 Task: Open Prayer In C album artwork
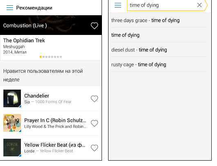12,123
